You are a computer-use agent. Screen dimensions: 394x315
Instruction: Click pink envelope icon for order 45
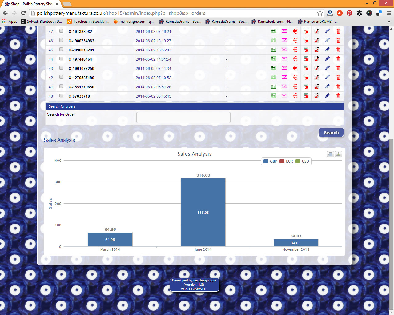pos(284,50)
